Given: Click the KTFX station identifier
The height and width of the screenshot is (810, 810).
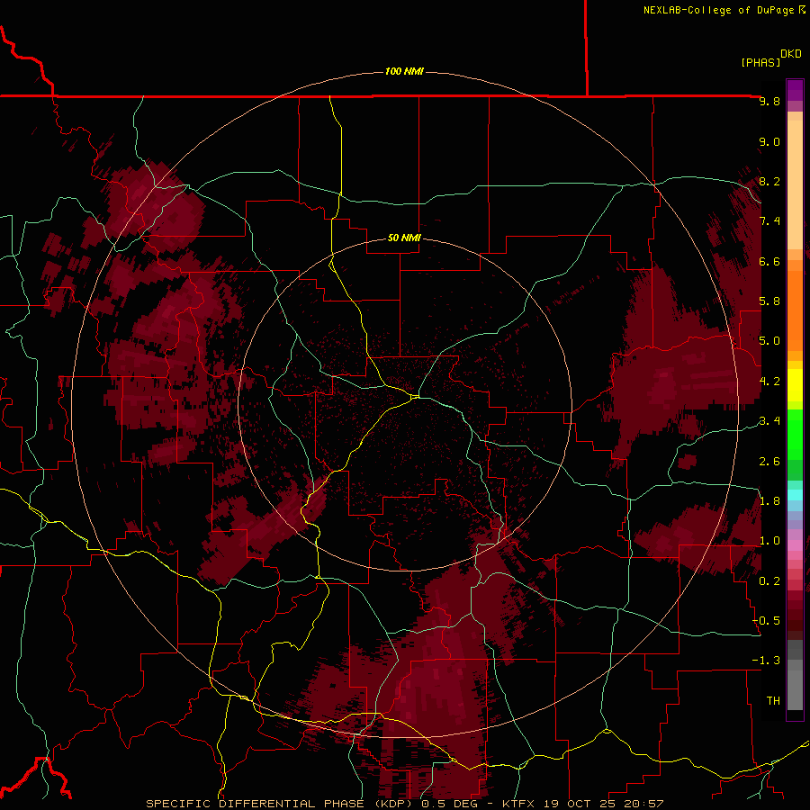Looking at the screenshot, I should pos(518,804).
